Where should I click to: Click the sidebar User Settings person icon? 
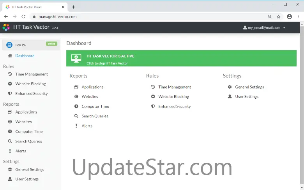click(x=10, y=179)
